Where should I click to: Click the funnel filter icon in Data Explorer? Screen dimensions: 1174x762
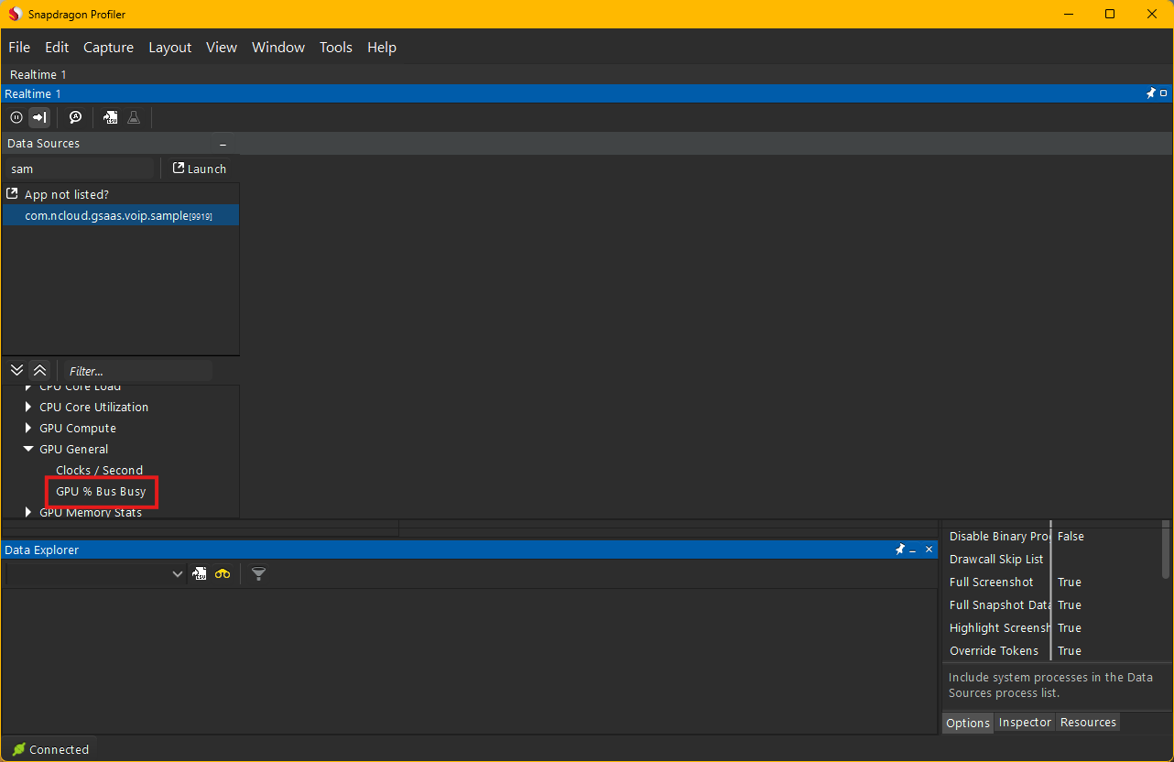(259, 574)
